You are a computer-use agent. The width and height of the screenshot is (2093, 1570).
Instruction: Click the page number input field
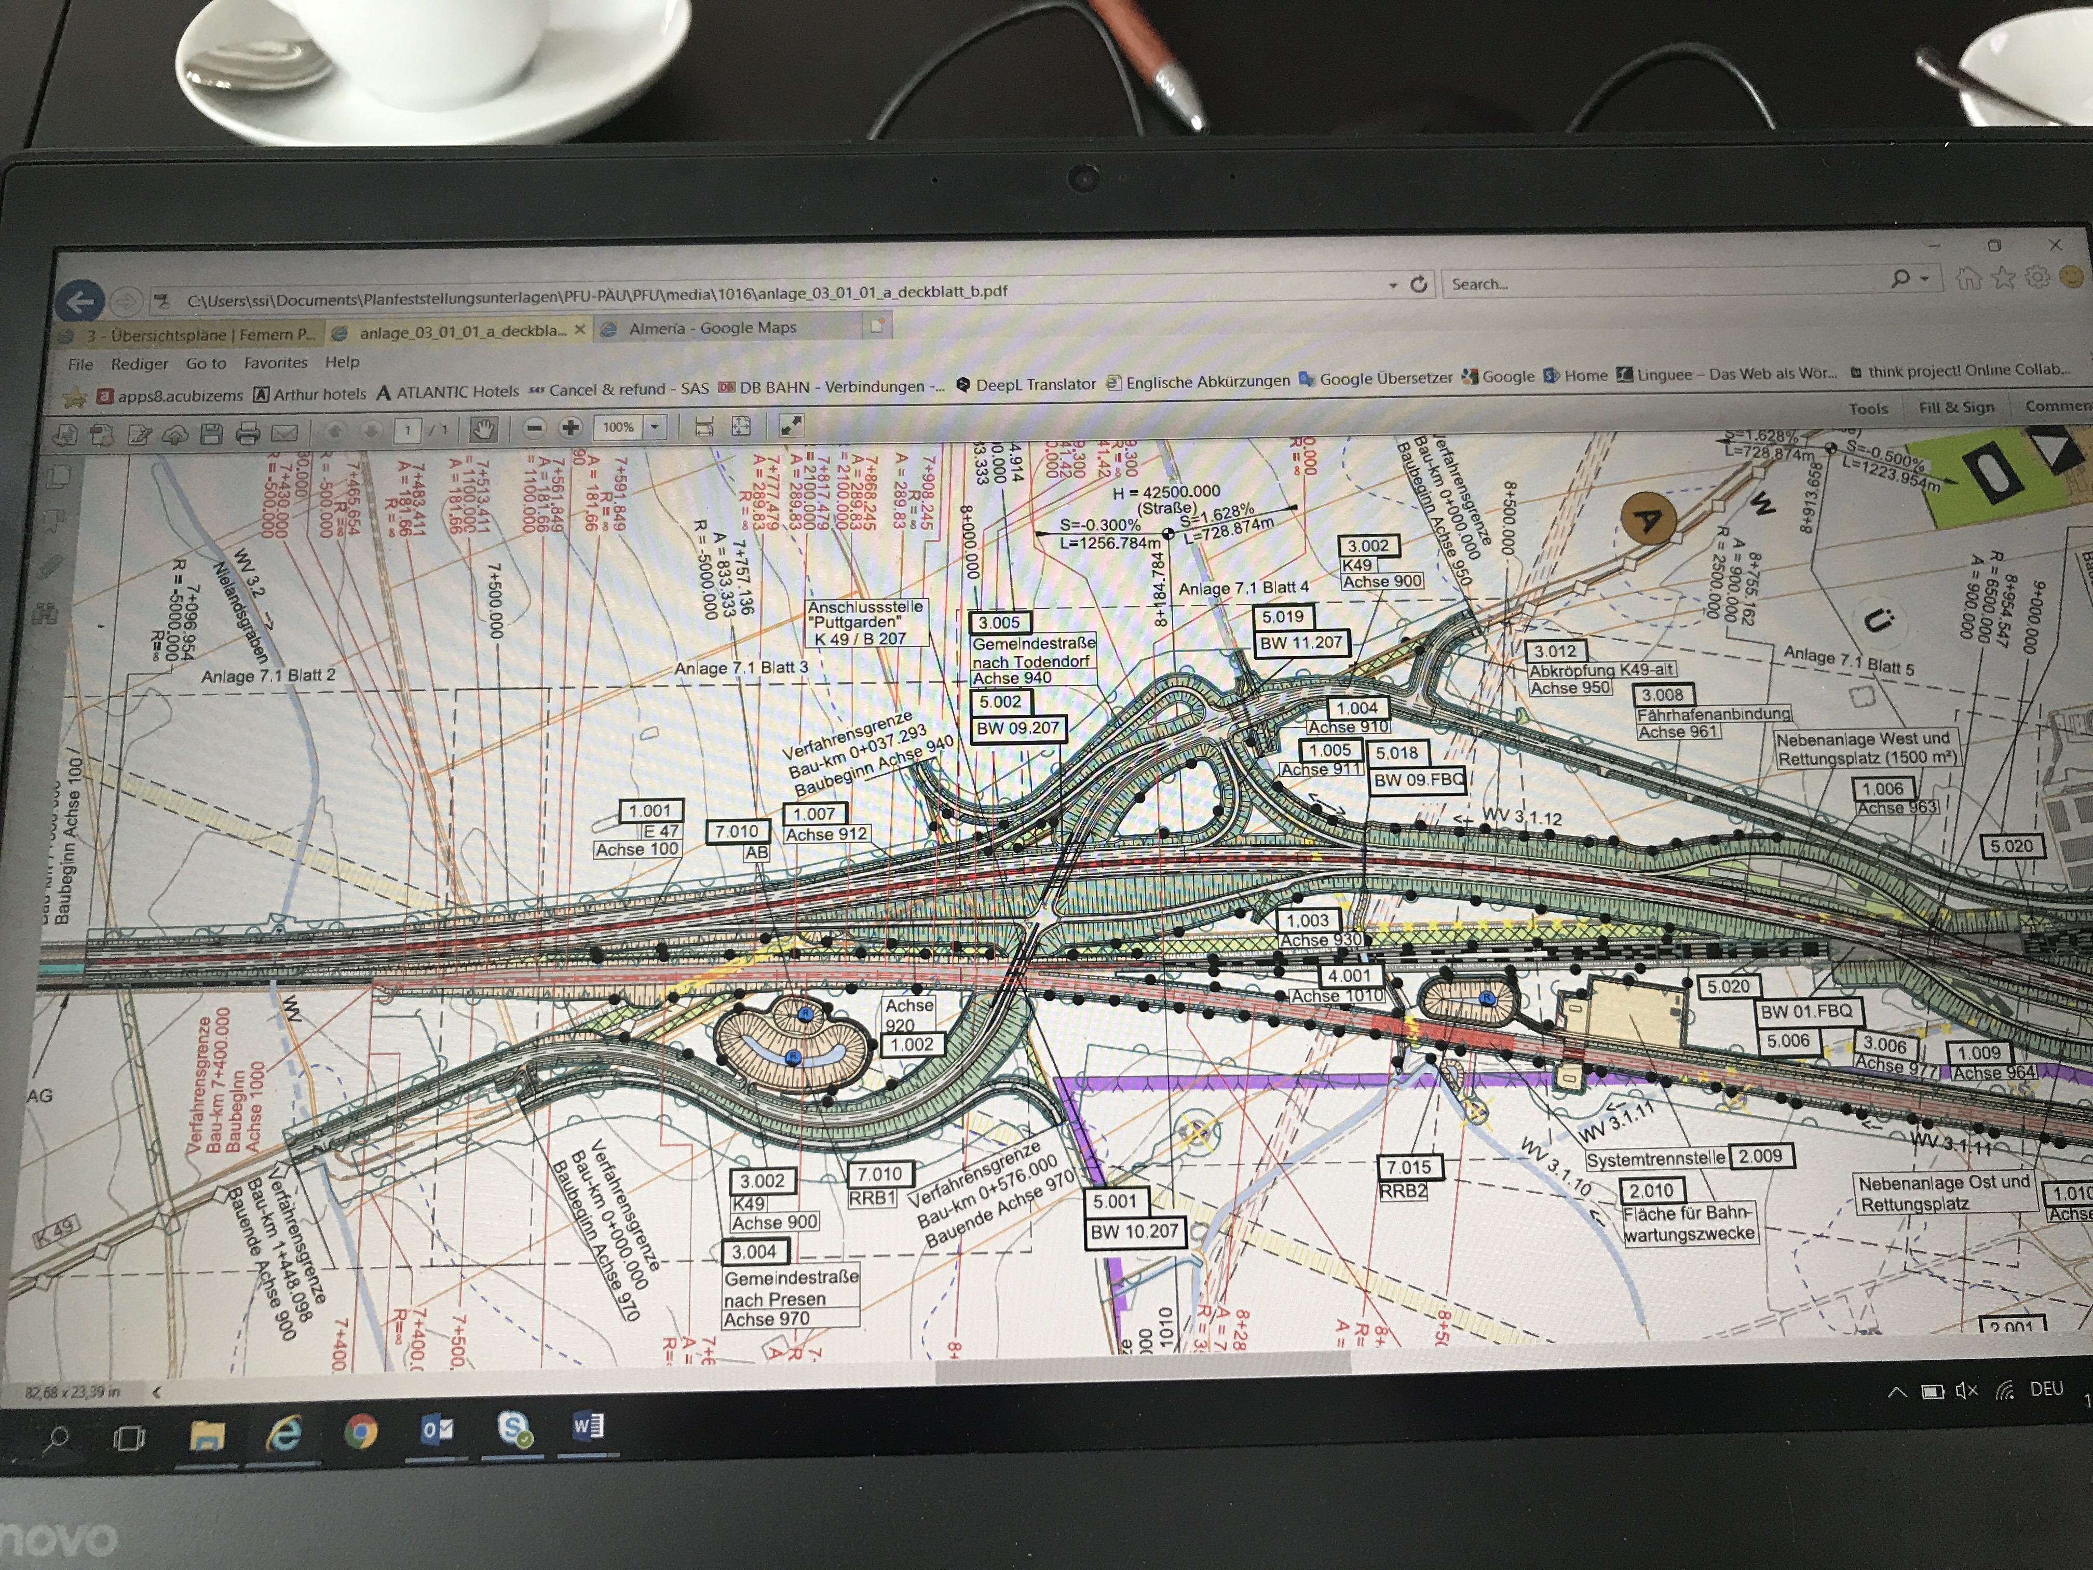(407, 430)
